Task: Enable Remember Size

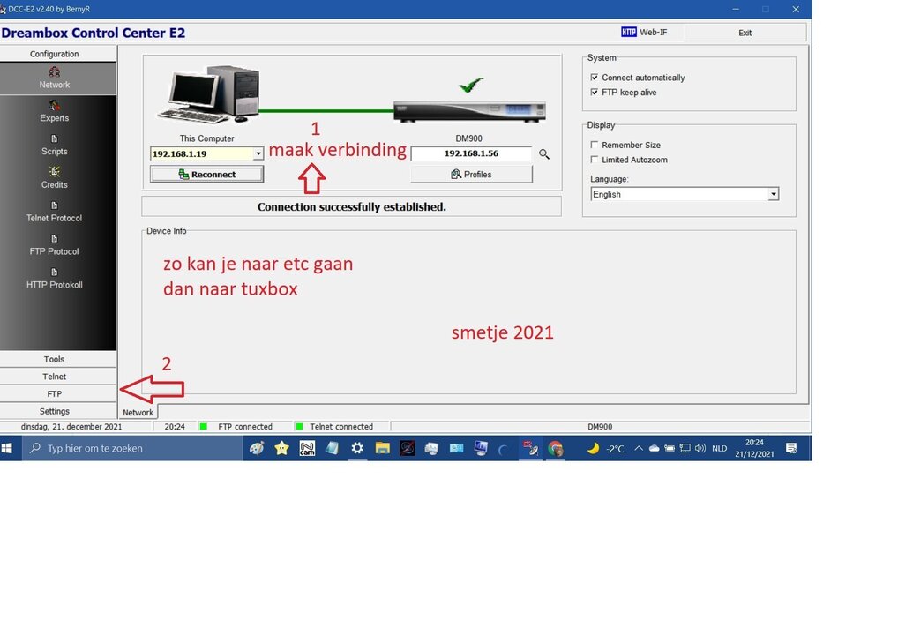Action: click(x=595, y=144)
